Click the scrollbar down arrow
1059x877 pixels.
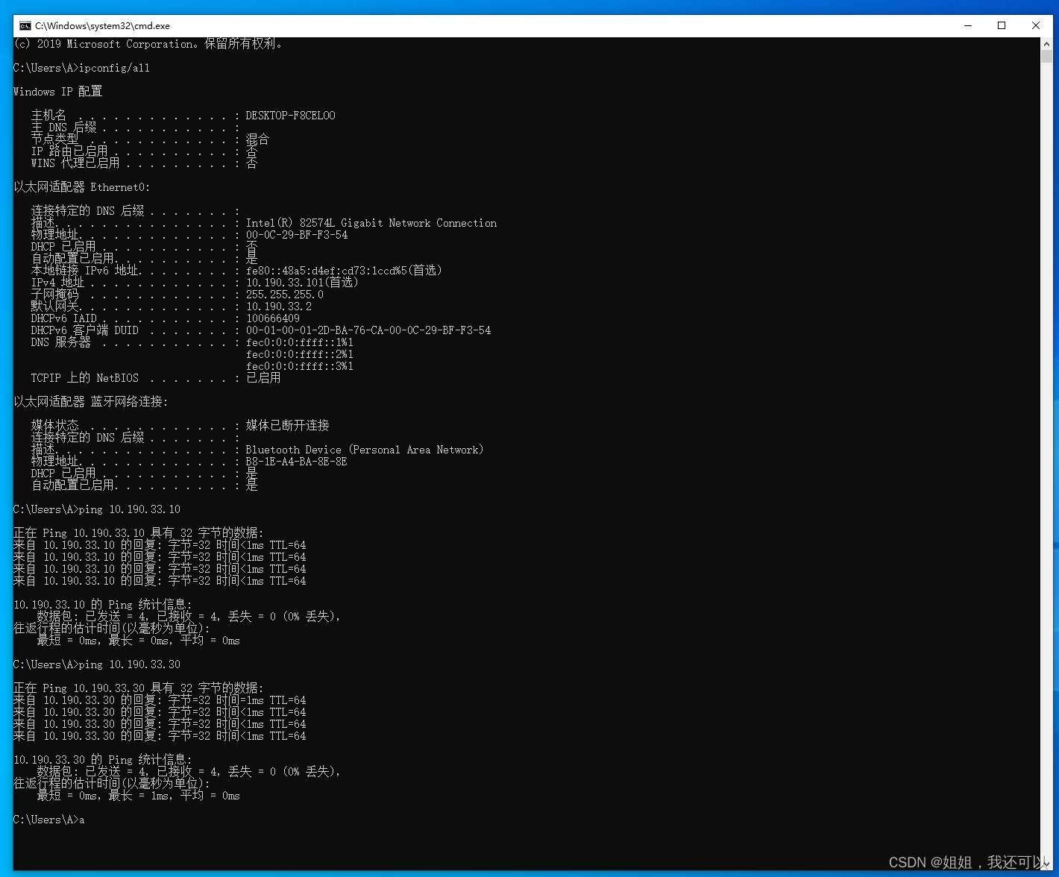[x=1046, y=864]
